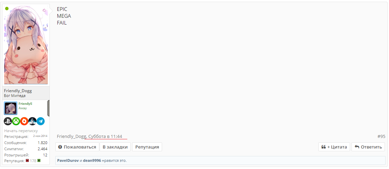Click the post text 'FAIL'

pyautogui.click(x=62, y=23)
